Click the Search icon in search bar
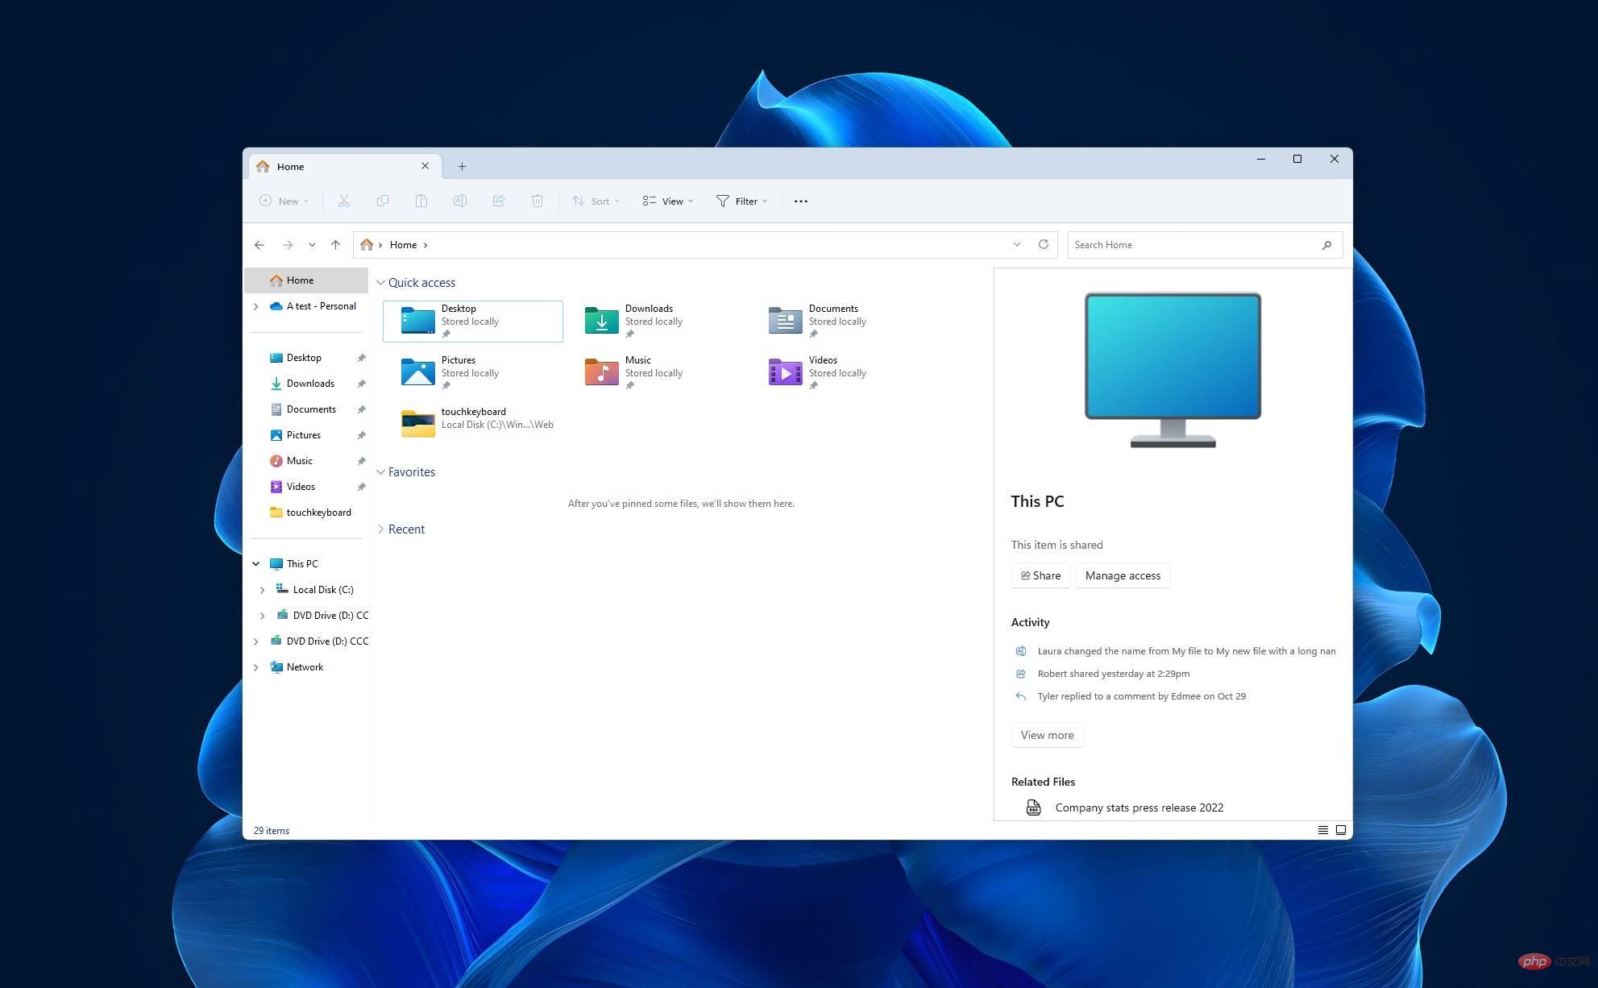 pos(1327,244)
